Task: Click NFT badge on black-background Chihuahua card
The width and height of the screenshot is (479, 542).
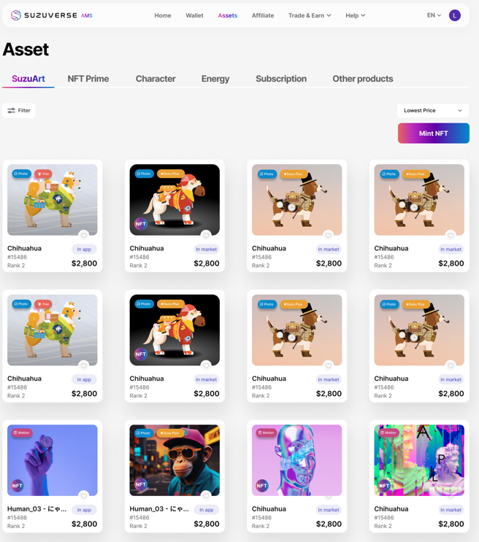Action: click(140, 224)
